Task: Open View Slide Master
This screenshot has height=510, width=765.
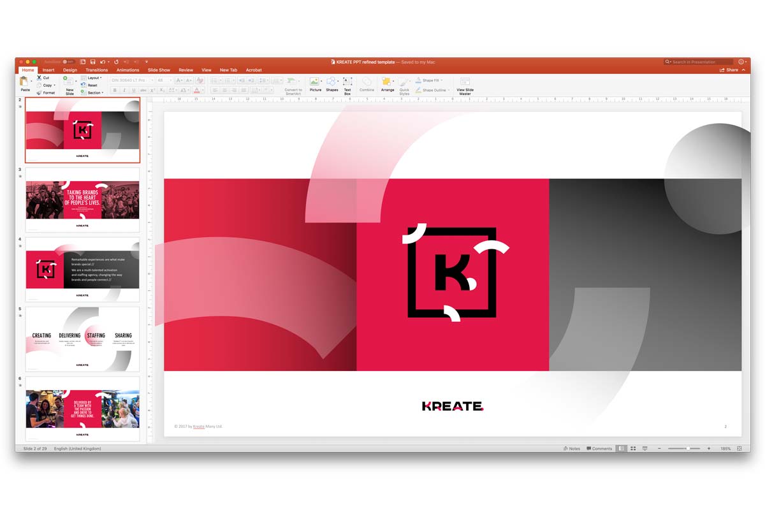Action: click(465, 85)
